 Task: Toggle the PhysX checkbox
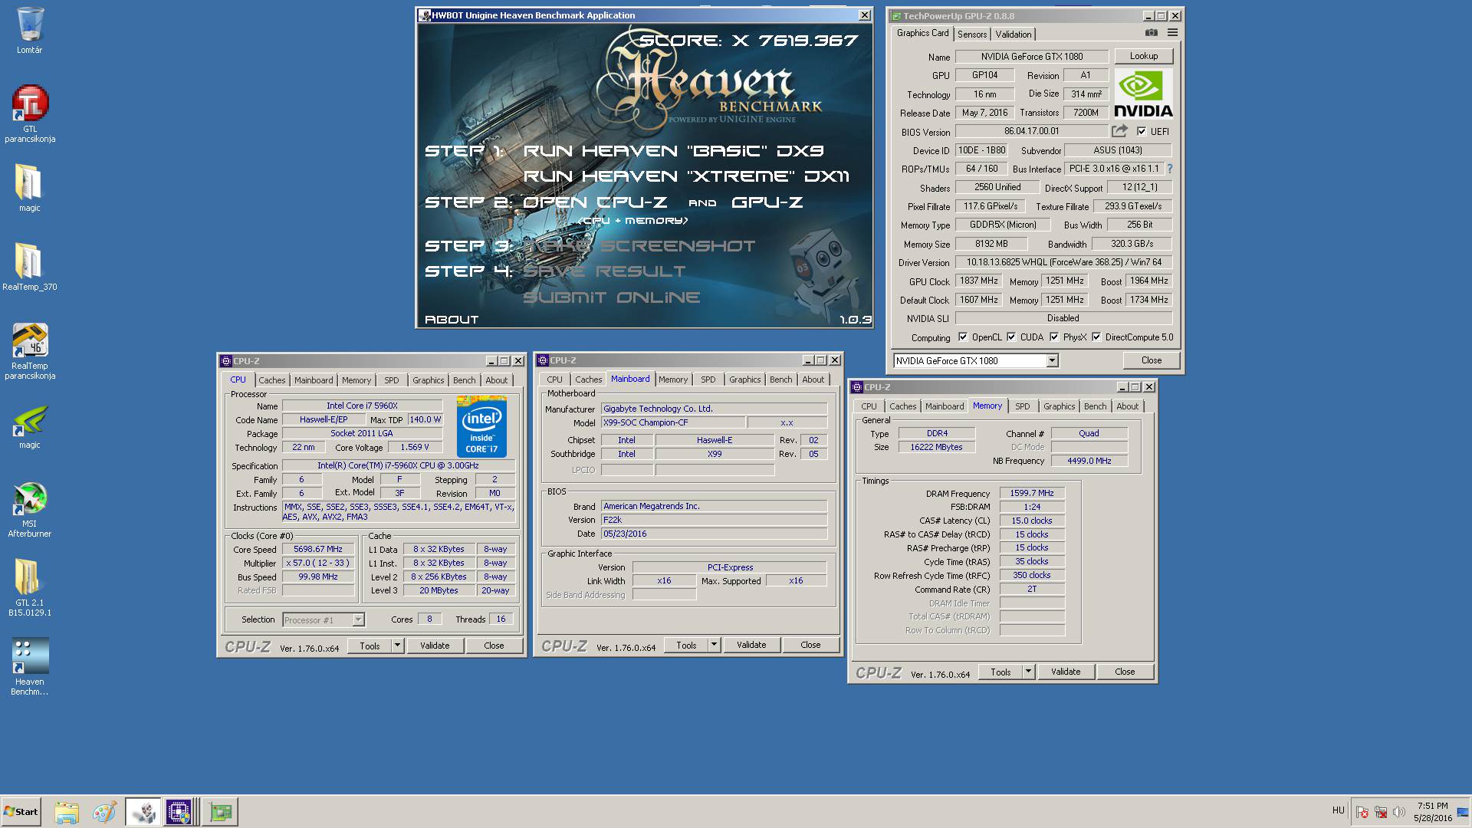(x=1054, y=337)
